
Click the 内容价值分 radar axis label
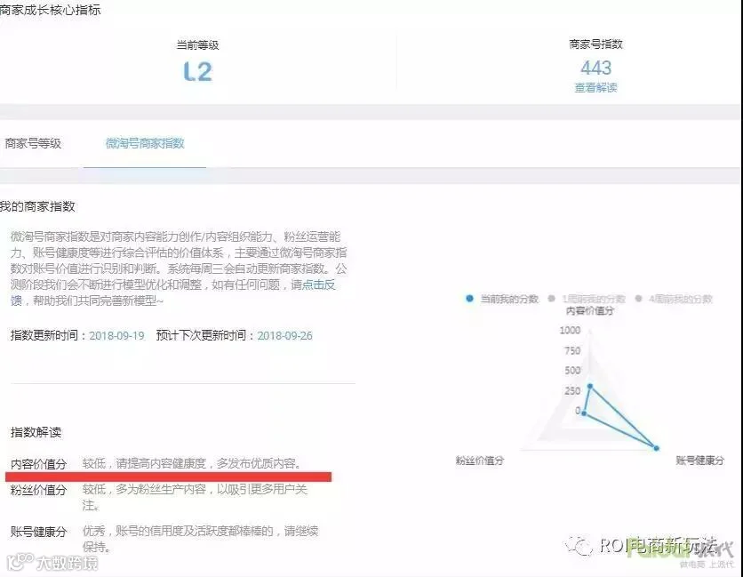(590, 310)
